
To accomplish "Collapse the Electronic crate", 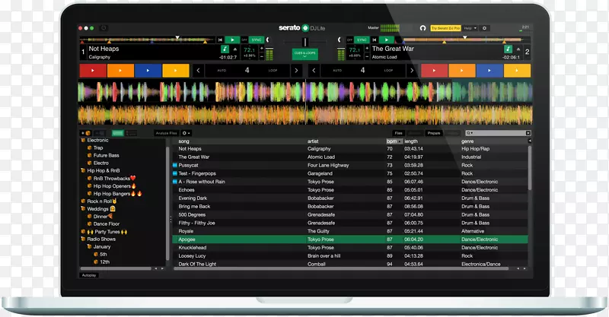I will (x=83, y=140).
